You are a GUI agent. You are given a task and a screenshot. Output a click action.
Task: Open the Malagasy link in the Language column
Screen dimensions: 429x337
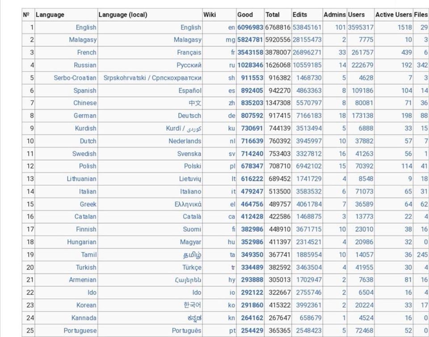tap(83, 40)
